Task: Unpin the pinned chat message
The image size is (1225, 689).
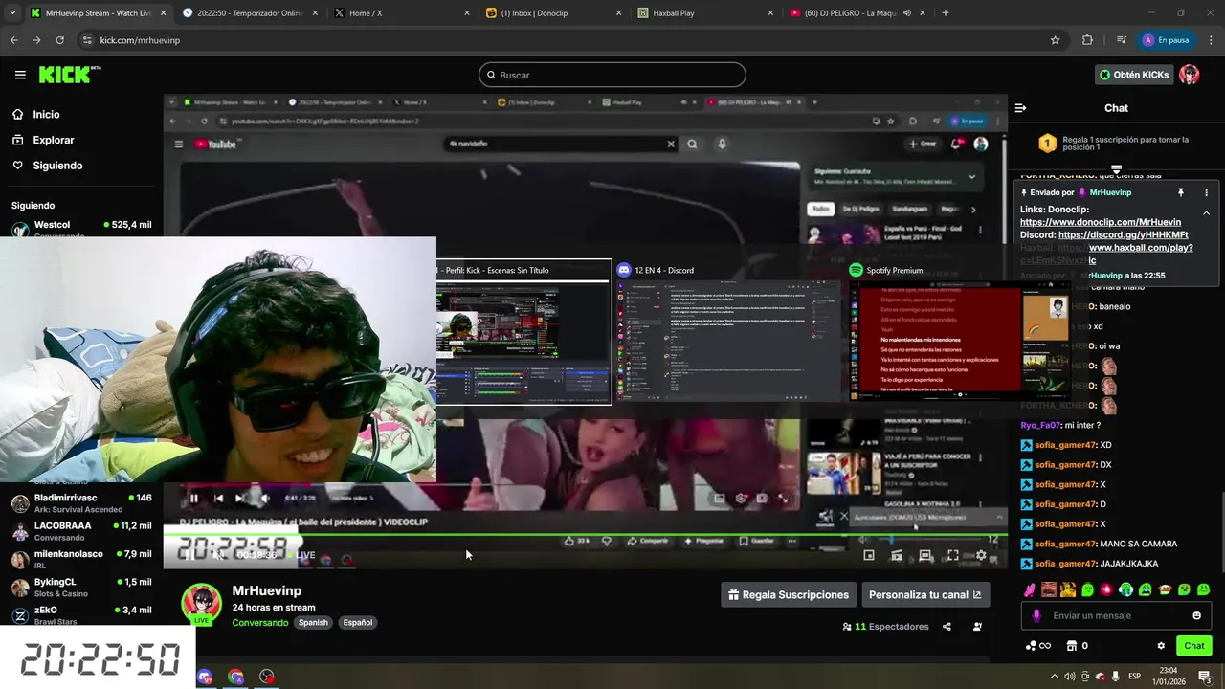Action: (1181, 192)
